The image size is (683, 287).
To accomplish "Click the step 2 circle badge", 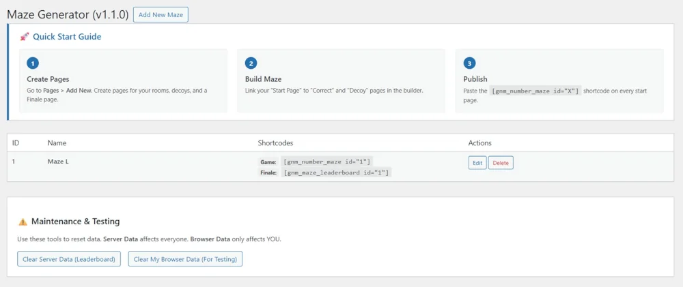I will tap(251, 63).
